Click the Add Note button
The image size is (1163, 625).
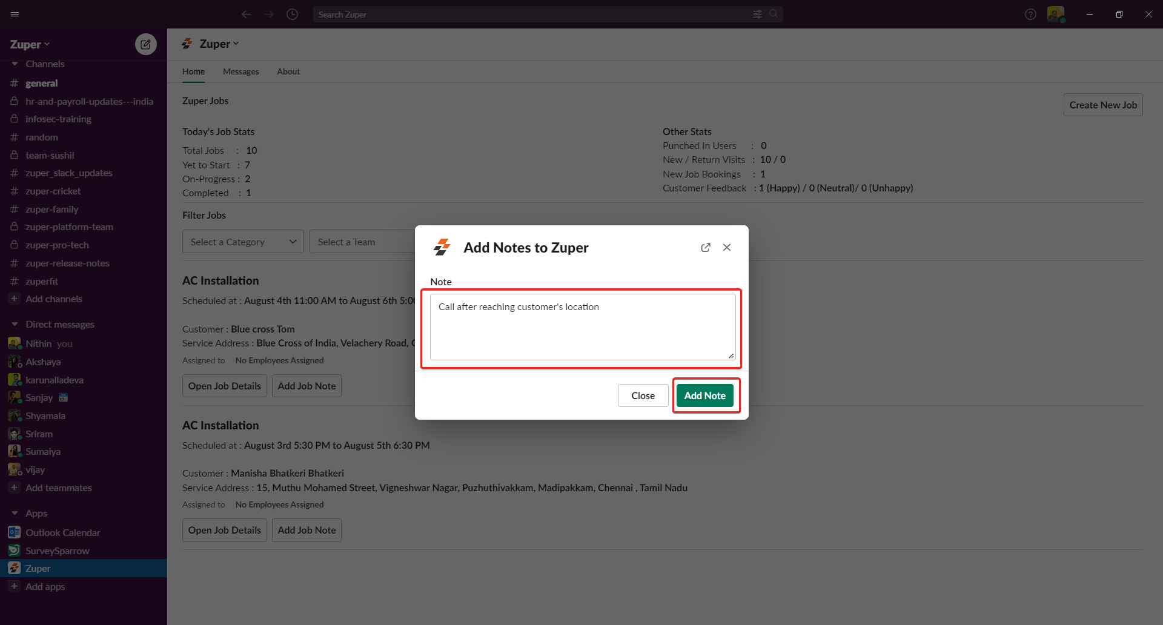click(704, 395)
